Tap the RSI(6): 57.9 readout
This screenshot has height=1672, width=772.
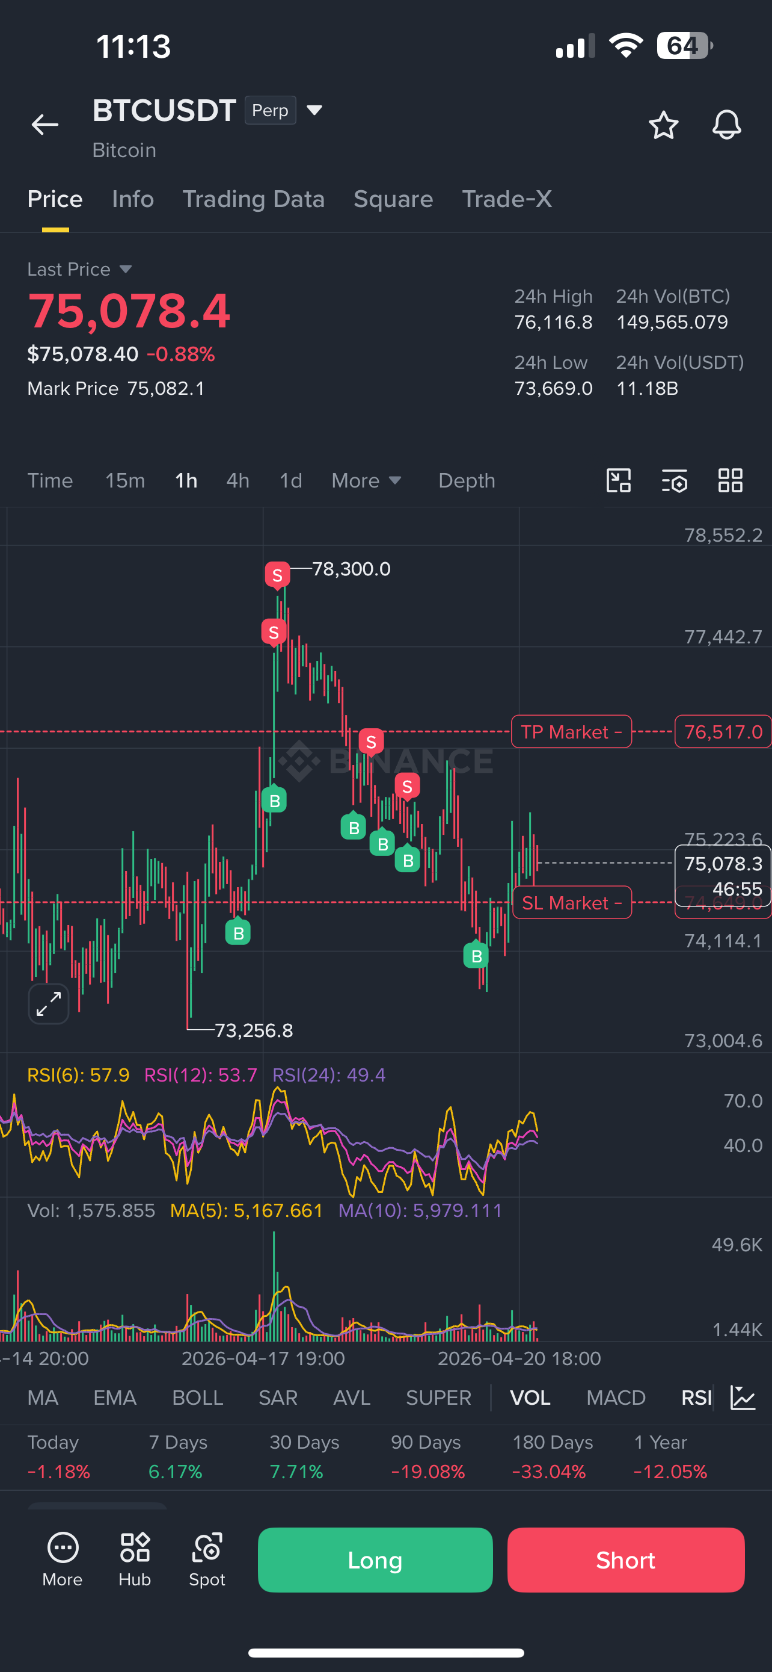point(78,1076)
